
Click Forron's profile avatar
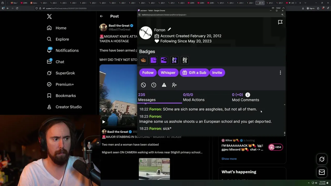click(x=146, y=33)
